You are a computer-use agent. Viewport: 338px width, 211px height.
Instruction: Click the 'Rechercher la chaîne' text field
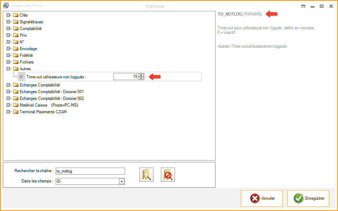click(x=90, y=171)
